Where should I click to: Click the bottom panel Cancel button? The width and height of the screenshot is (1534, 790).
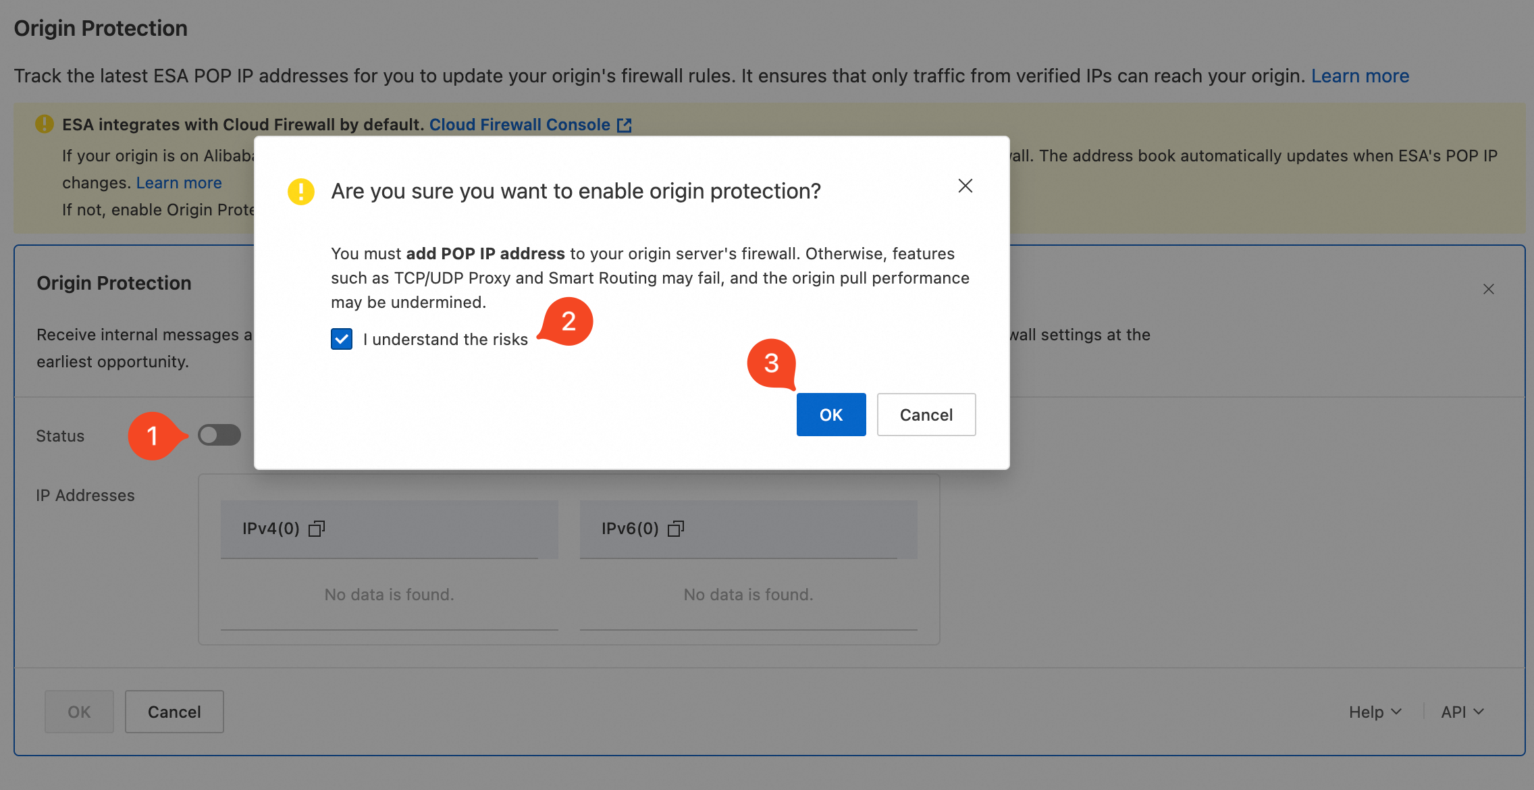pyautogui.click(x=174, y=712)
